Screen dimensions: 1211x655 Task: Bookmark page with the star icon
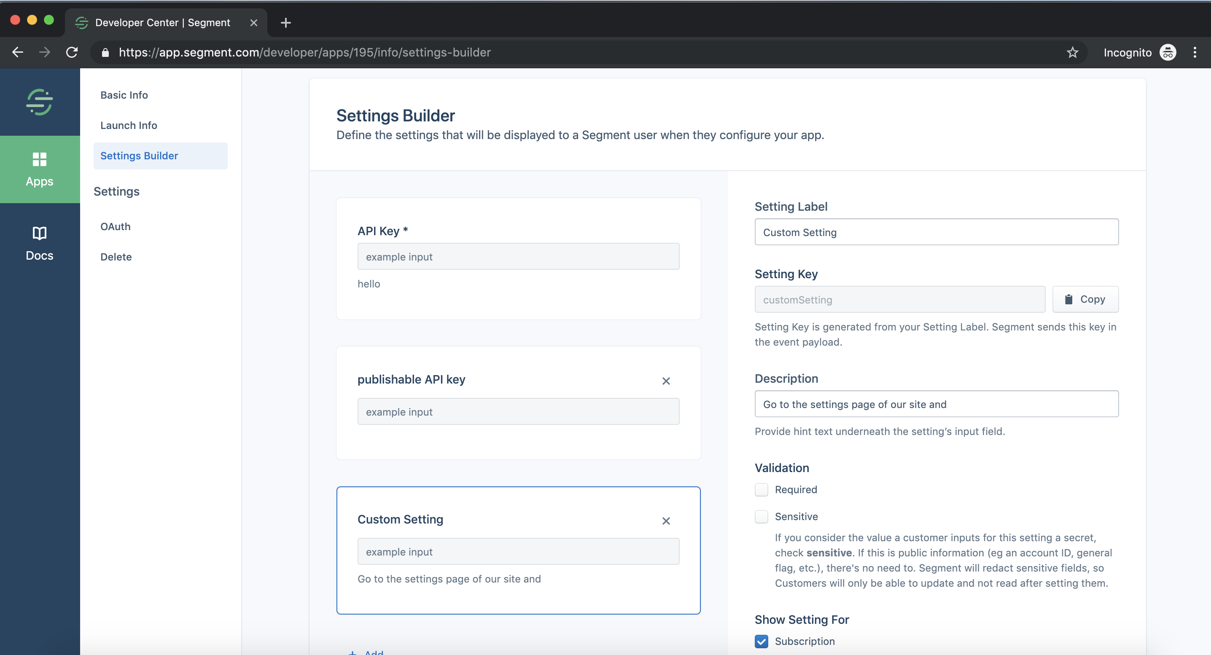tap(1072, 52)
